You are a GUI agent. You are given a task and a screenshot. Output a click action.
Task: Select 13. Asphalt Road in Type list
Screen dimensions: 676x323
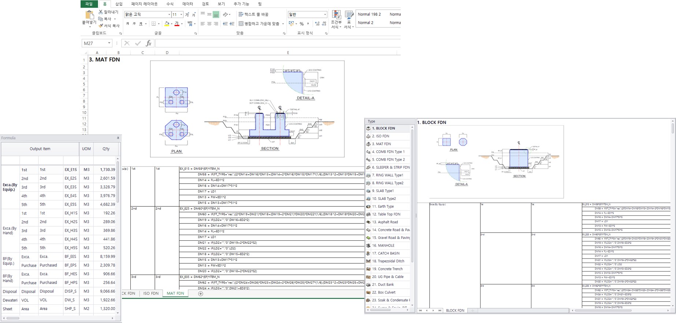385,222
